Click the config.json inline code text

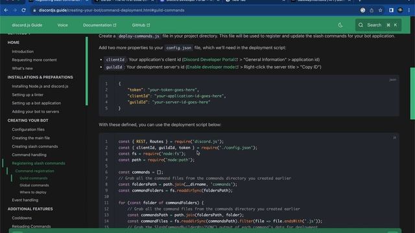(179, 48)
